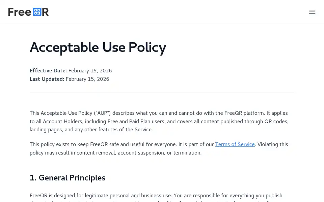Click the "1. General Principles" heading
Screen dimensions: 324x202
pos(67,178)
